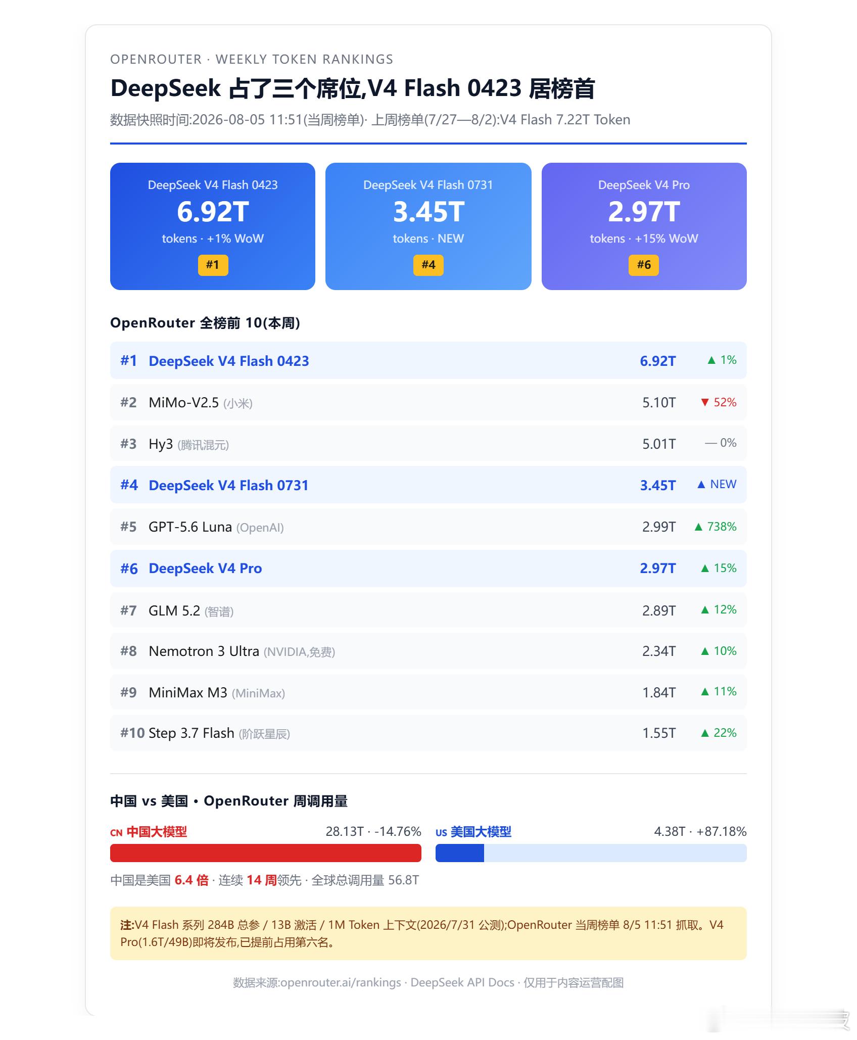
Task: Click the up arrow beside 738%
Action: pos(698,527)
